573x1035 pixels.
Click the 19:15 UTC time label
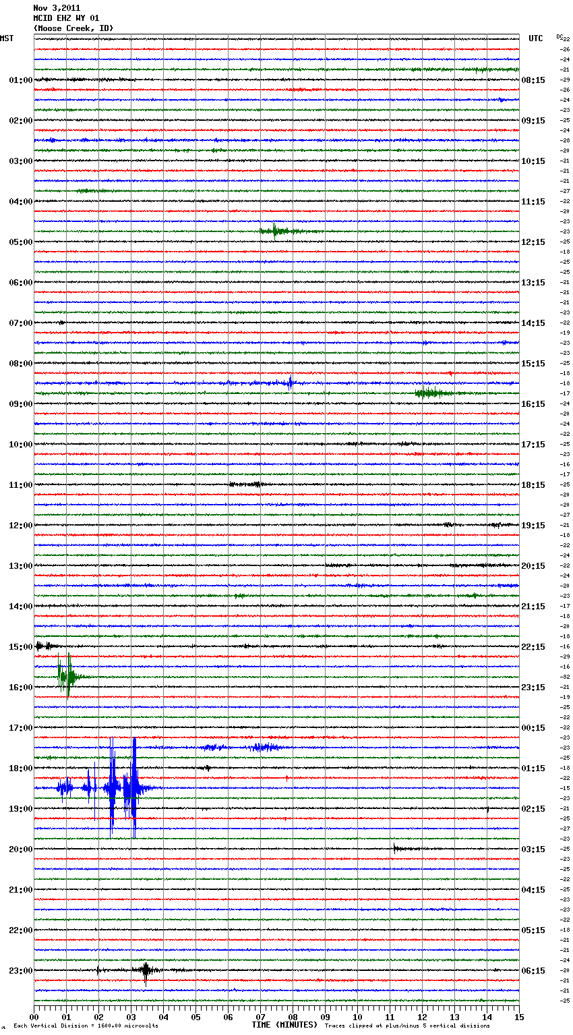coord(533,526)
